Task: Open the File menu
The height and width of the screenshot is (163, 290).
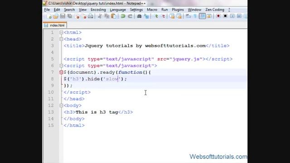Action: click(x=47, y=10)
